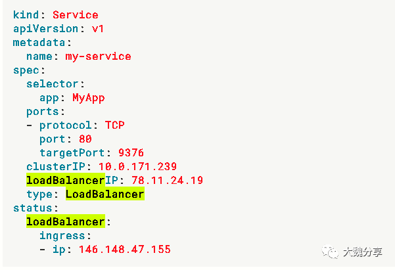The height and width of the screenshot is (270, 395).
Task: Click the 大魏分享 watermark text
Action: pos(363,252)
